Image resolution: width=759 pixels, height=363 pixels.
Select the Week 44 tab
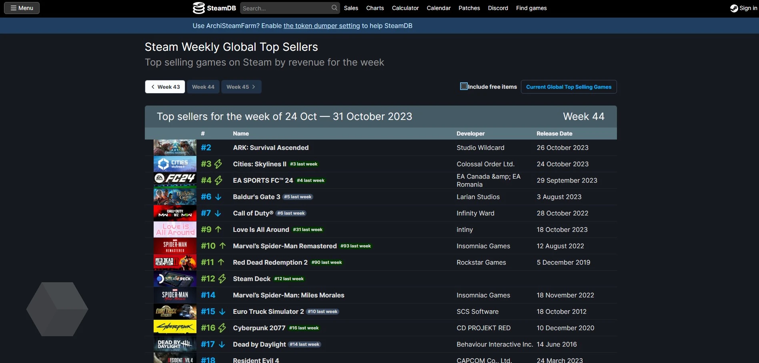[x=203, y=87]
